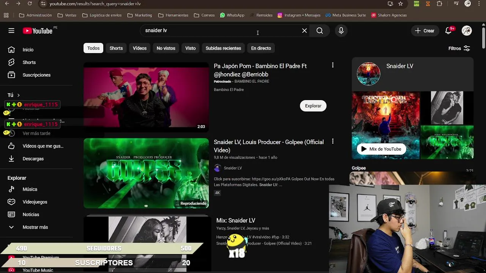Click the browser address bar URL
Viewport: 486px width, 273px height.
coord(95,4)
